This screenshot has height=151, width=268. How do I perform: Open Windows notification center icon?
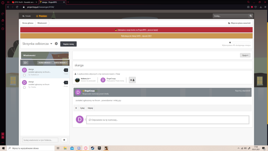coord(264,148)
